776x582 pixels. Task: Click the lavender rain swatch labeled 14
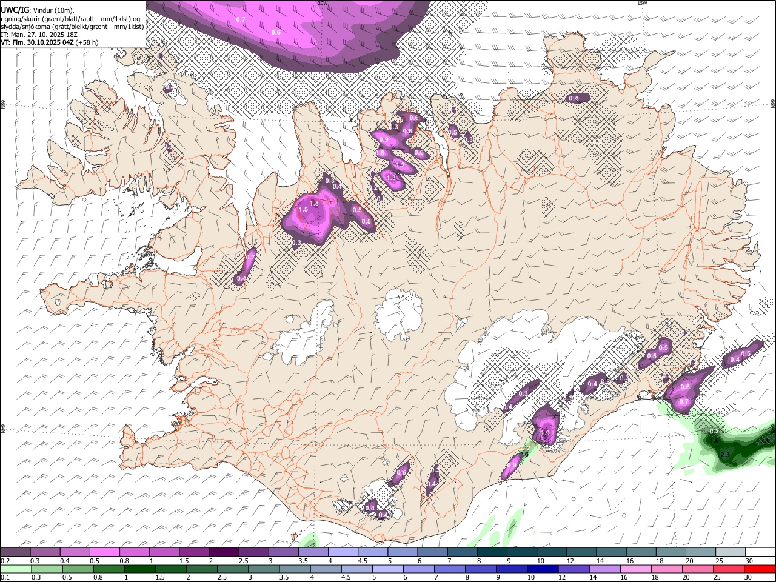click(x=604, y=569)
